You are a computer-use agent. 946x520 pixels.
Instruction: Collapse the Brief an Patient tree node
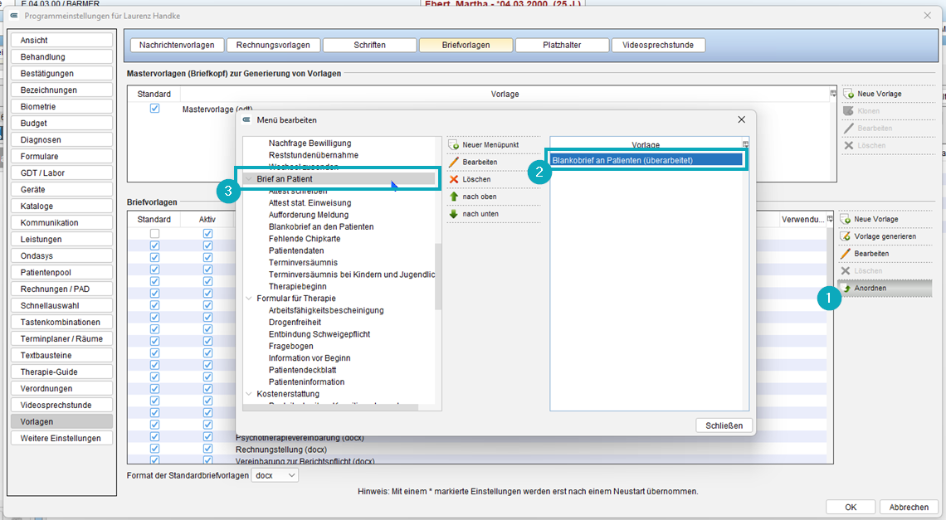click(x=249, y=179)
